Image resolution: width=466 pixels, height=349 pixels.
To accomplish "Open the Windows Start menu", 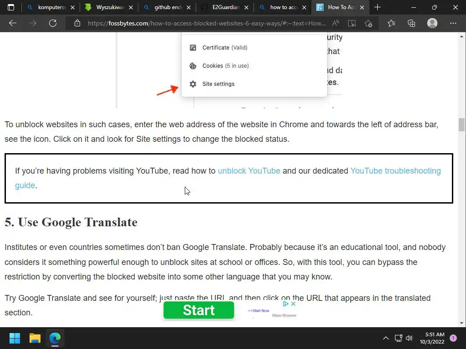I will pyautogui.click(x=15, y=338).
